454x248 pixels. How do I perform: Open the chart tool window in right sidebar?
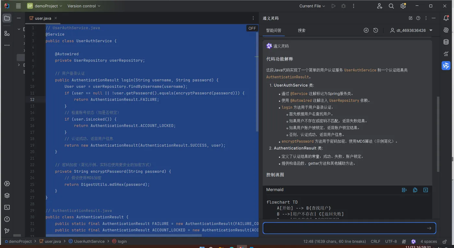pos(446,54)
